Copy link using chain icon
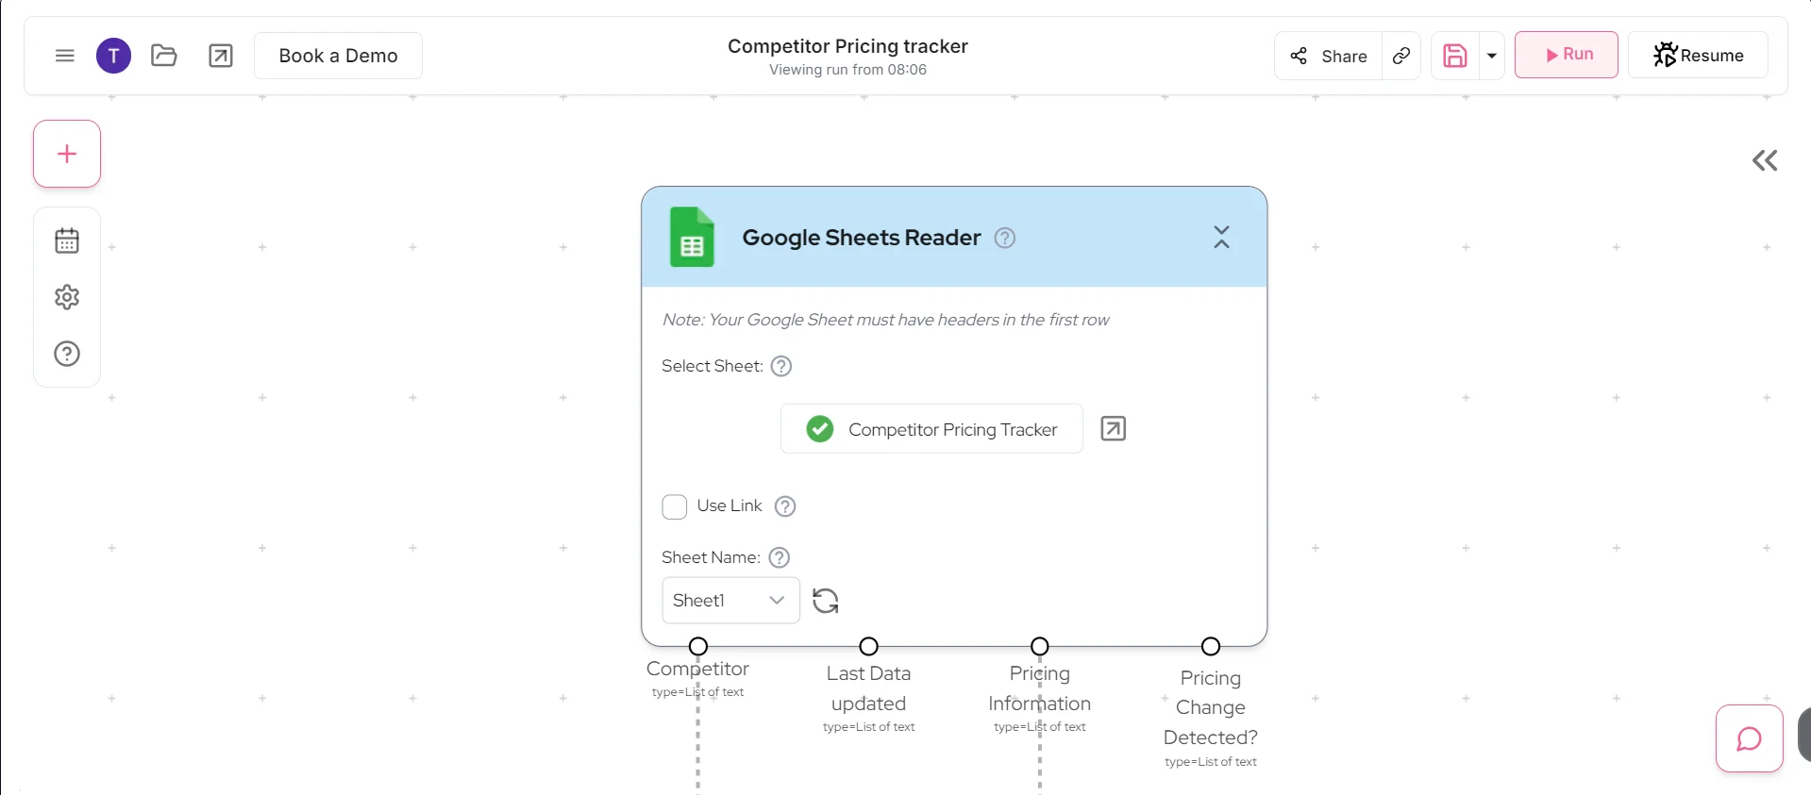 click(1401, 56)
